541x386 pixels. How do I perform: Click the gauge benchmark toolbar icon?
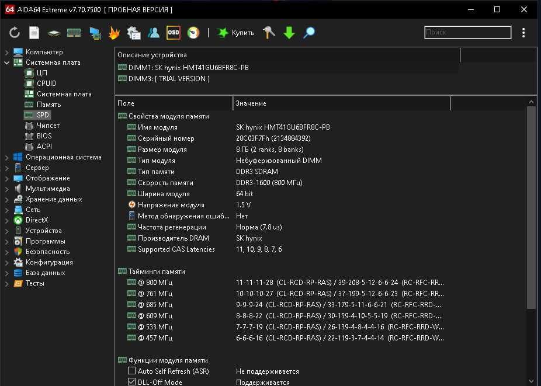[x=193, y=33]
